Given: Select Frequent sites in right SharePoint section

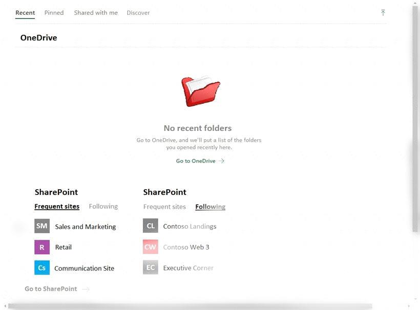Looking at the screenshot, I should point(164,207).
